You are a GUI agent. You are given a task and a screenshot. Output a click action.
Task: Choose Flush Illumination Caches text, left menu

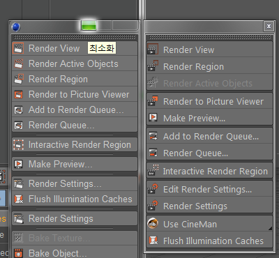click(x=80, y=199)
